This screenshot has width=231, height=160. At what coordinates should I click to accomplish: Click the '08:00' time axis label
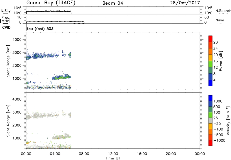pyautogui.click(x=84, y=154)
